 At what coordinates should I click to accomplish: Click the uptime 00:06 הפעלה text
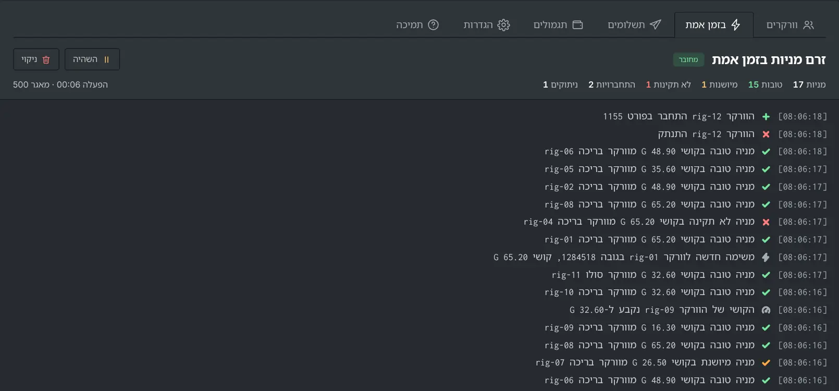[x=82, y=84]
